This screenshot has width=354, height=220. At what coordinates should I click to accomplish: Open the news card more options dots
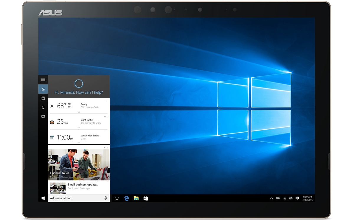coord(106,147)
